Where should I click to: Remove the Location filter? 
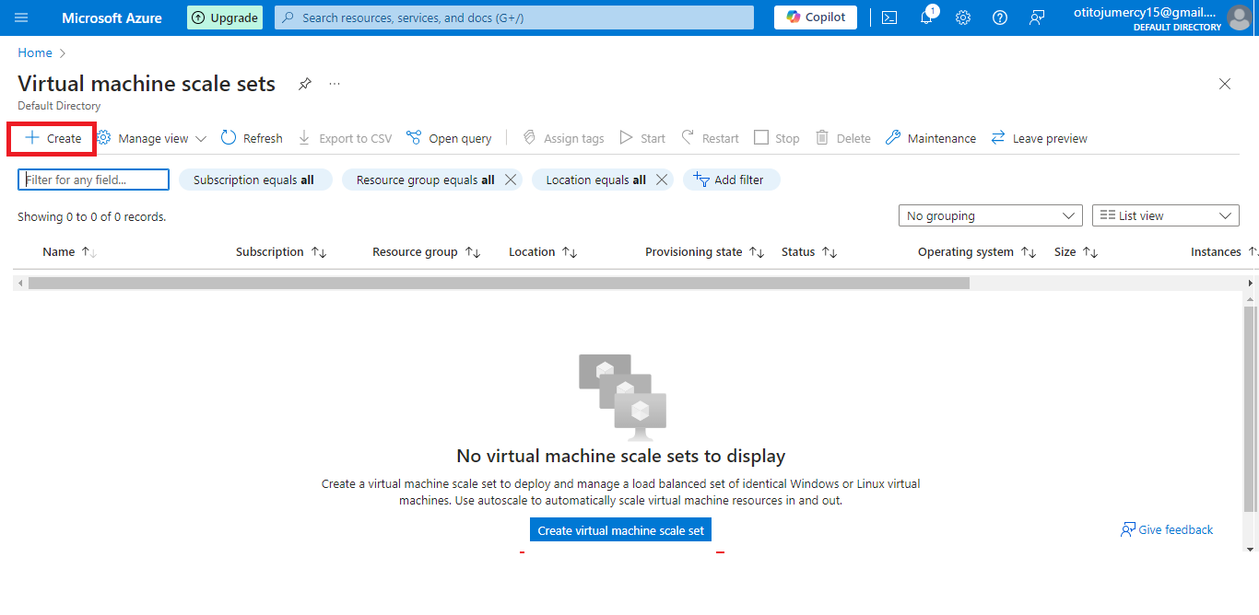pyautogui.click(x=662, y=180)
